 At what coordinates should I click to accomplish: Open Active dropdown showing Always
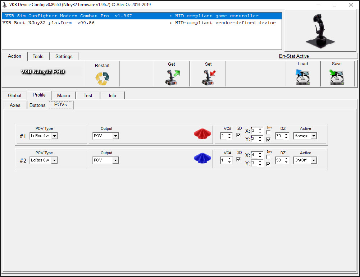[305, 136]
